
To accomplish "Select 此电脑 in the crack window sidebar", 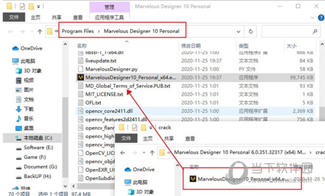I will [136, 182].
